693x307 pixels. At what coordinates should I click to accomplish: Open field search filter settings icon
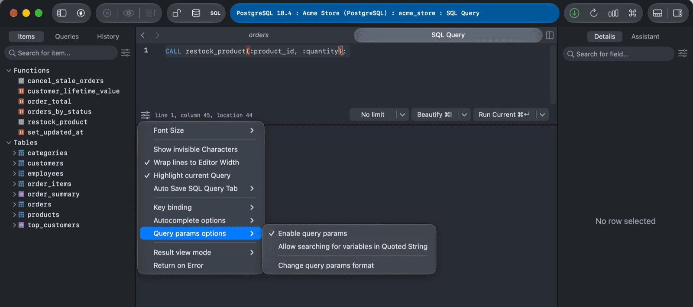click(x=683, y=54)
